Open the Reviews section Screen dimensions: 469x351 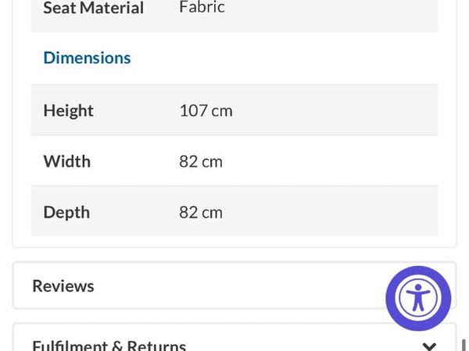pos(63,286)
